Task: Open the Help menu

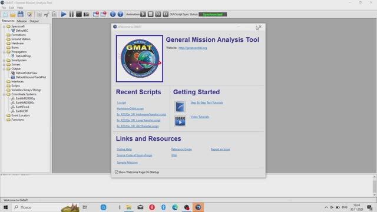Action: 20,8
